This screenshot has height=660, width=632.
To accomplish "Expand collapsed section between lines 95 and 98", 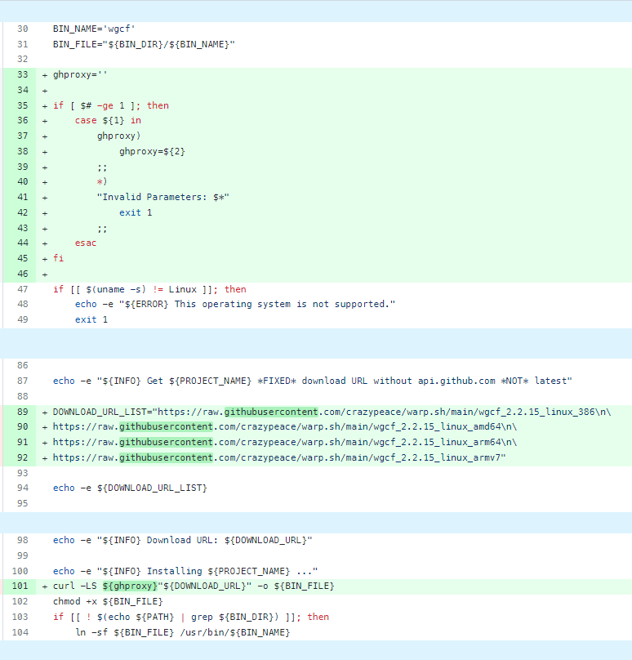I will coord(315,523).
